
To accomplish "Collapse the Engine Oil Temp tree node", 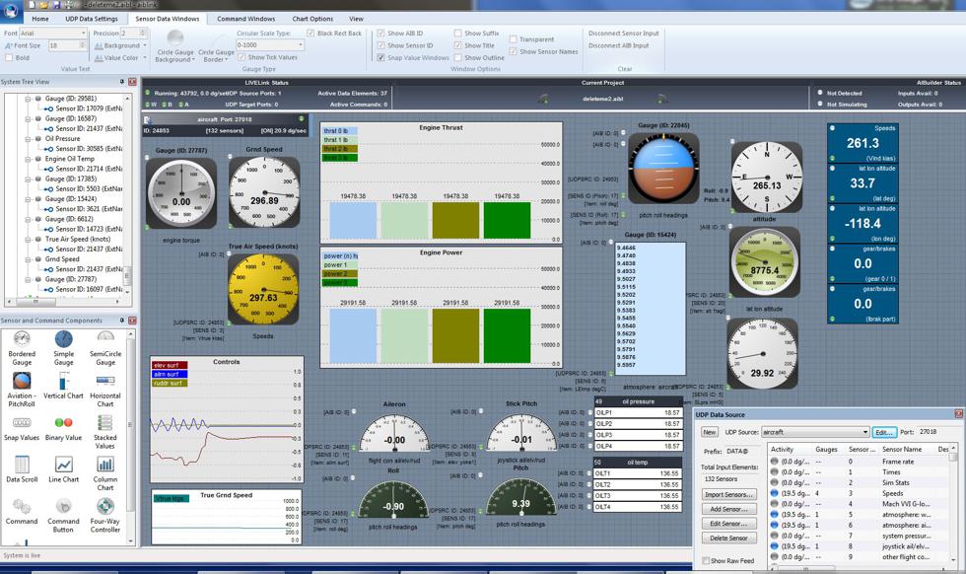I will 29,159.
